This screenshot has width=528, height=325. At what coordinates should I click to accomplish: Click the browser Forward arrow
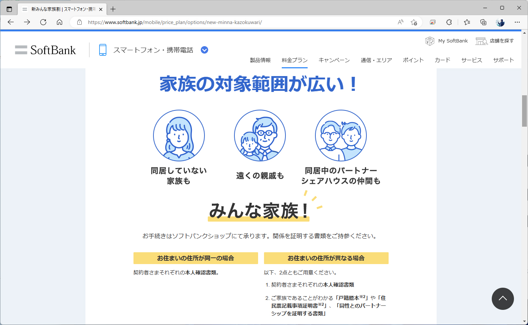point(27,22)
